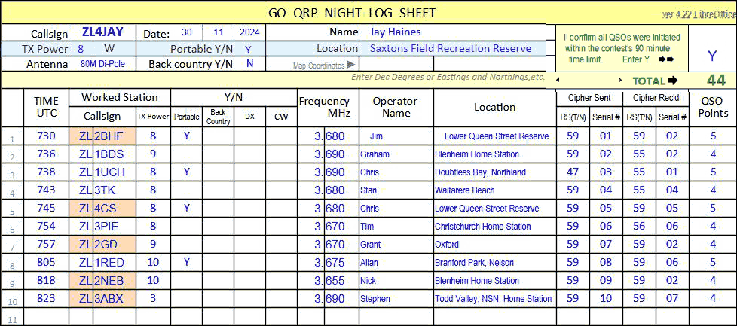This screenshot has height=326, width=737.
Task: Select the Back country Y/N value N
Action: point(249,64)
